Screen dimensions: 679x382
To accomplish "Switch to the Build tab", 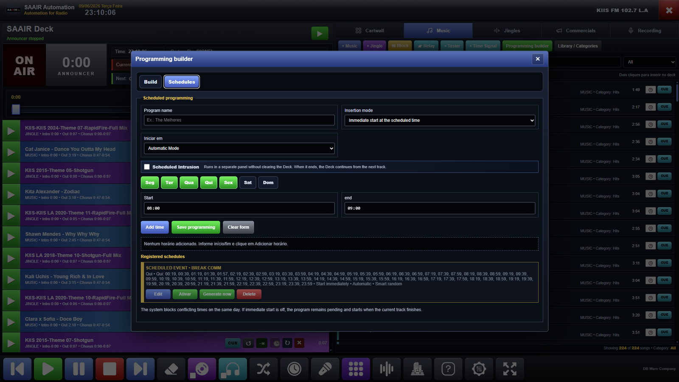I will tap(151, 82).
